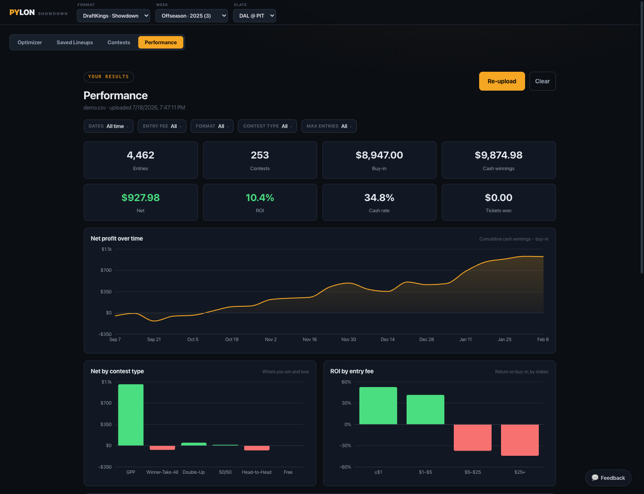
Task: Open the Feedback button
Action: (608, 478)
